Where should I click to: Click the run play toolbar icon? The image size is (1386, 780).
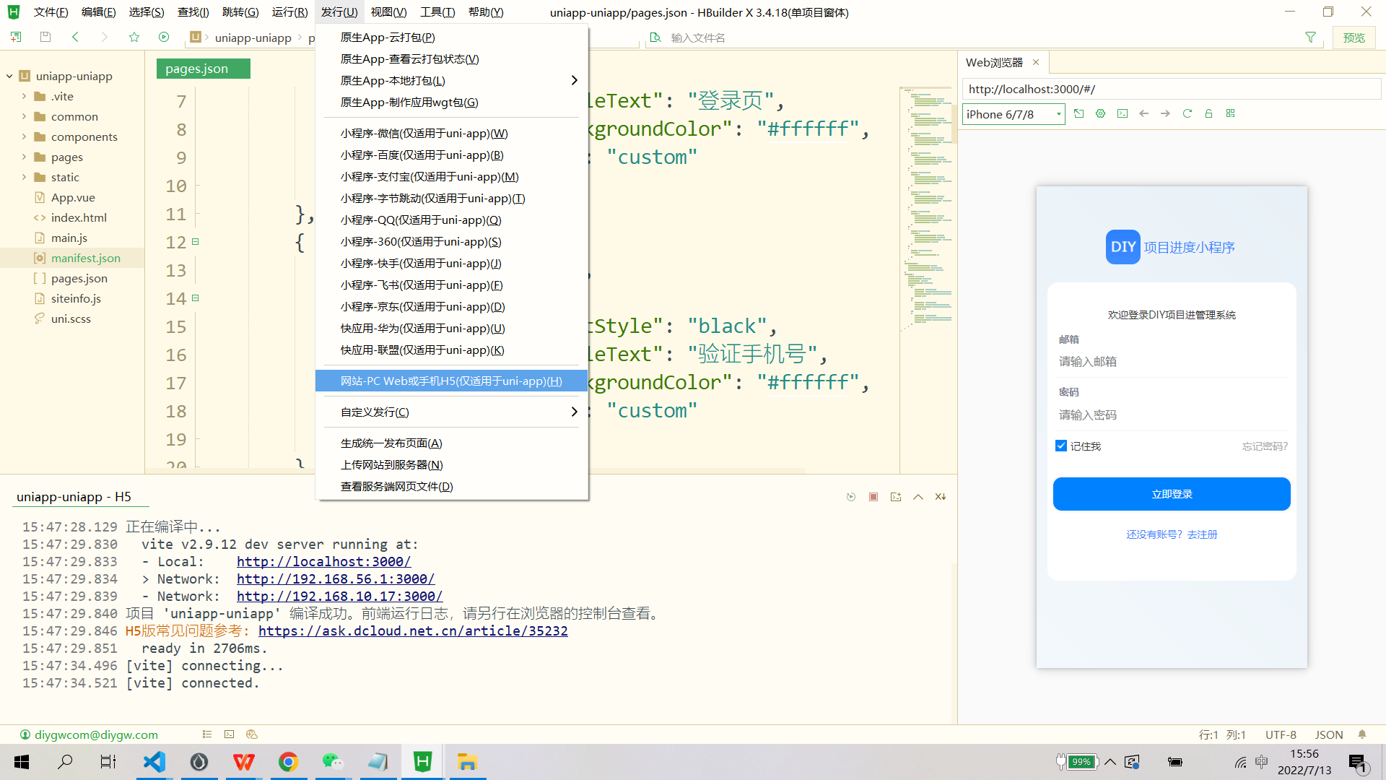click(164, 37)
